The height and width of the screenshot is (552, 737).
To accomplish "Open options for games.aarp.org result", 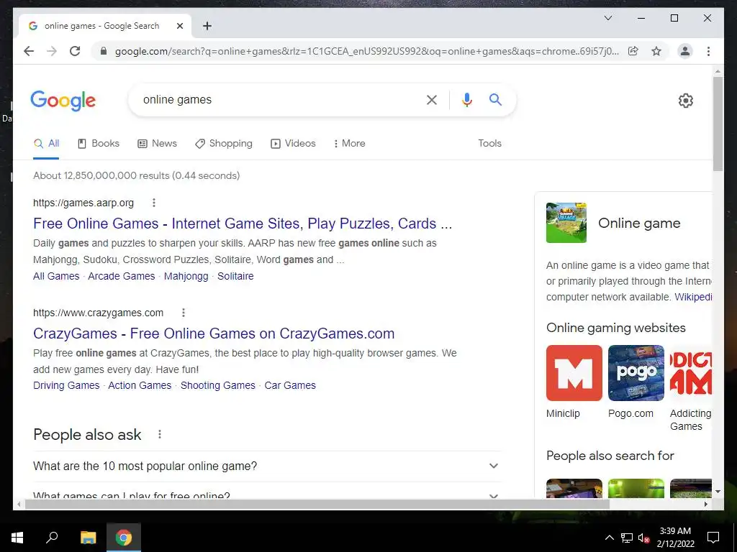I will (154, 203).
